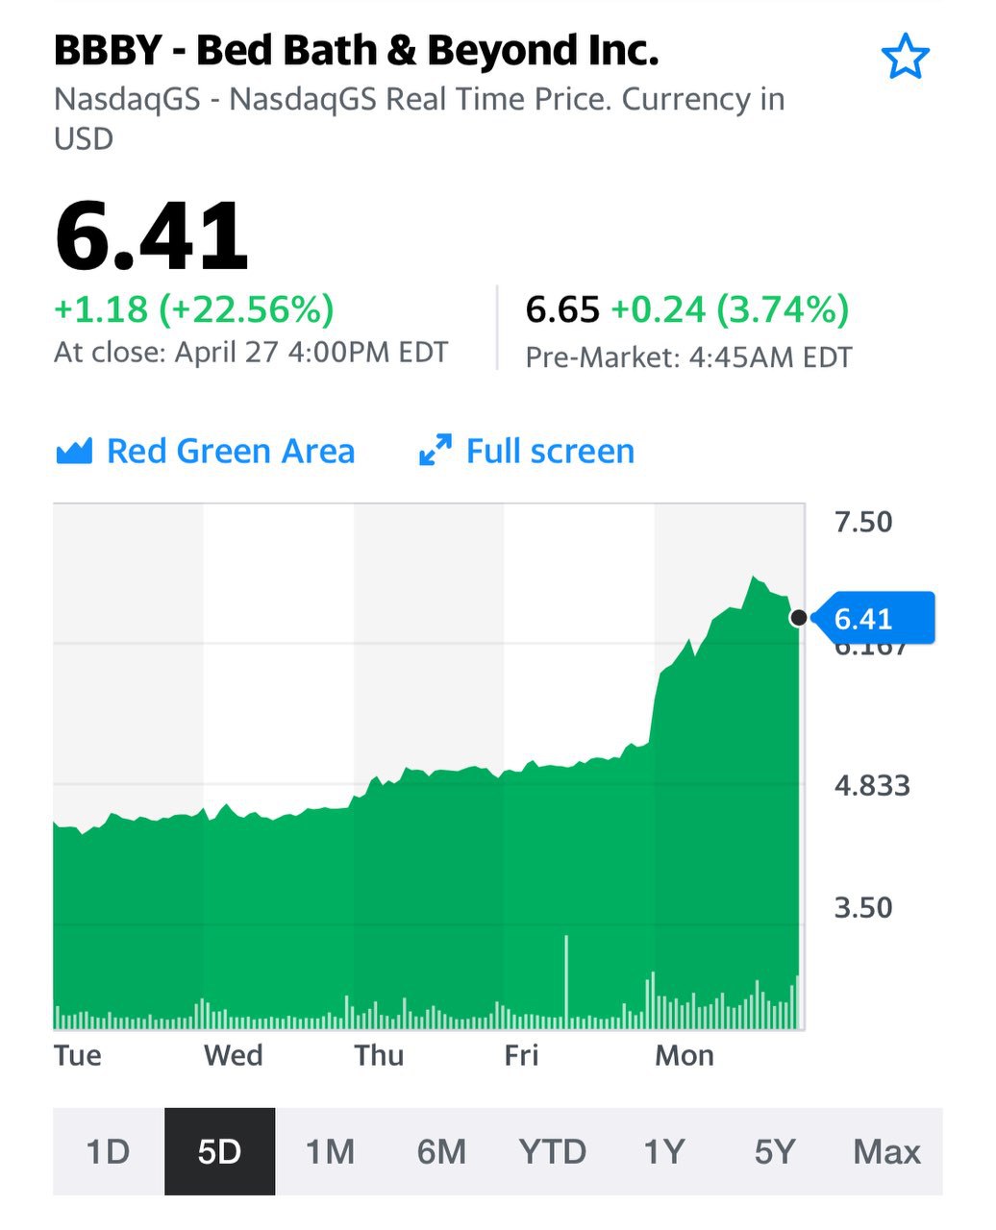Click the large 6.41 closing price
This screenshot has width=996, height=1230.
click(x=152, y=235)
